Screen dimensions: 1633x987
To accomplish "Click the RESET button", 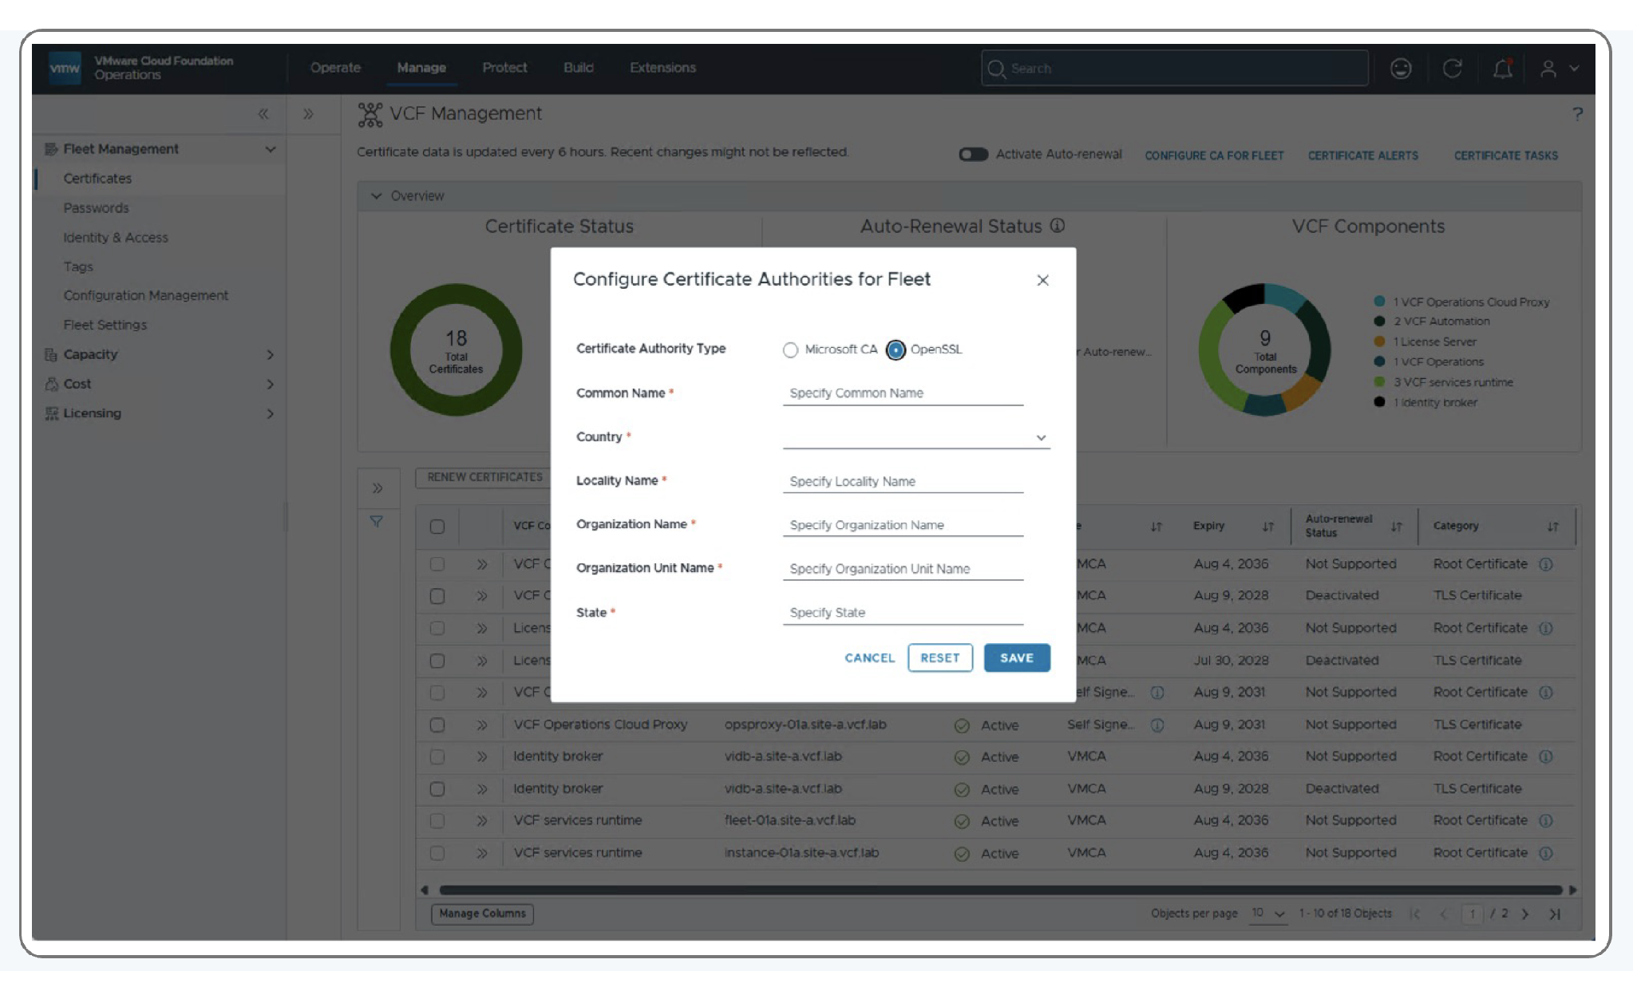I will click(940, 657).
